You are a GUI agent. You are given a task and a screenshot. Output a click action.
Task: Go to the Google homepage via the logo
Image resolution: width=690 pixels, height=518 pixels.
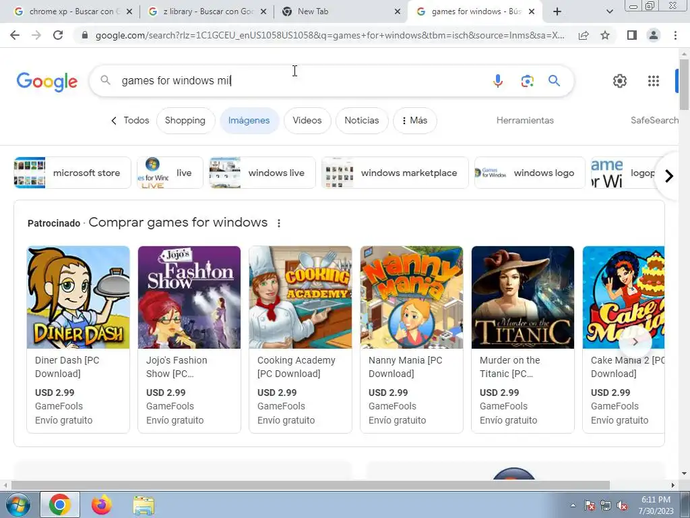(x=46, y=82)
